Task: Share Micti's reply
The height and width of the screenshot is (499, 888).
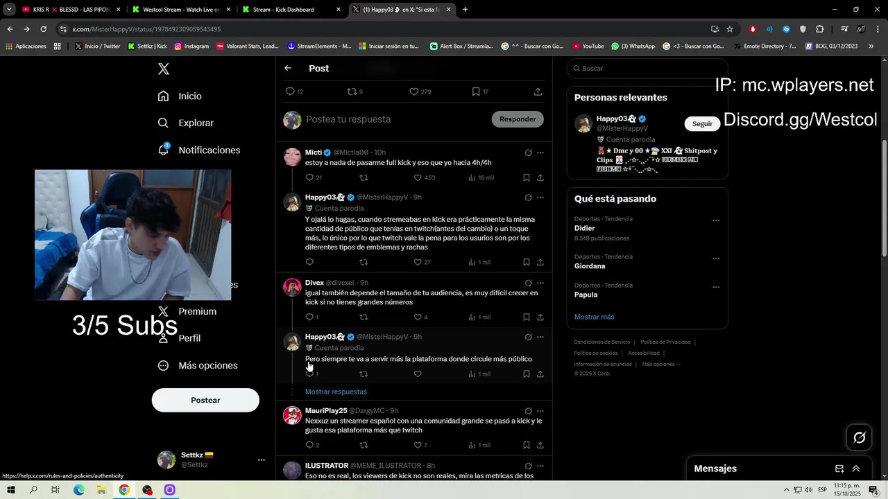Action: point(540,177)
